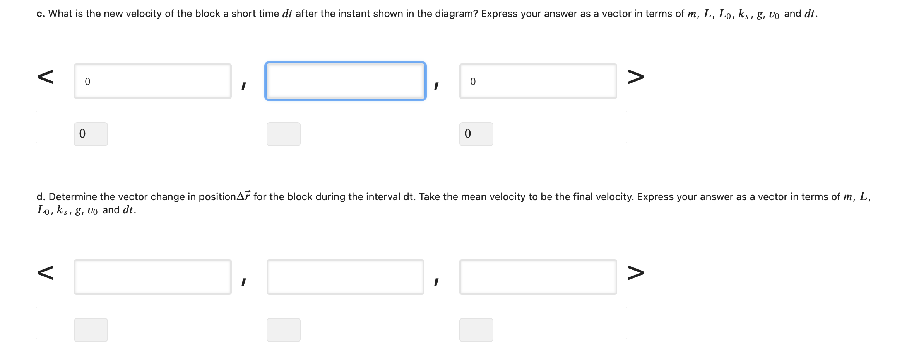Click the first component input field in part c
This screenshot has width=914, height=354.
(152, 81)
